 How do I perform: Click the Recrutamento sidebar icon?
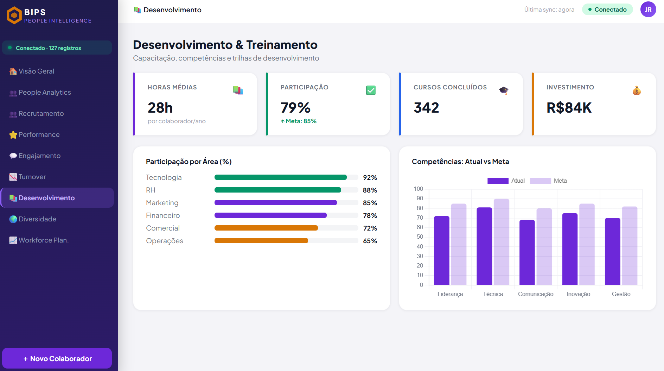(x=13, y=114)
